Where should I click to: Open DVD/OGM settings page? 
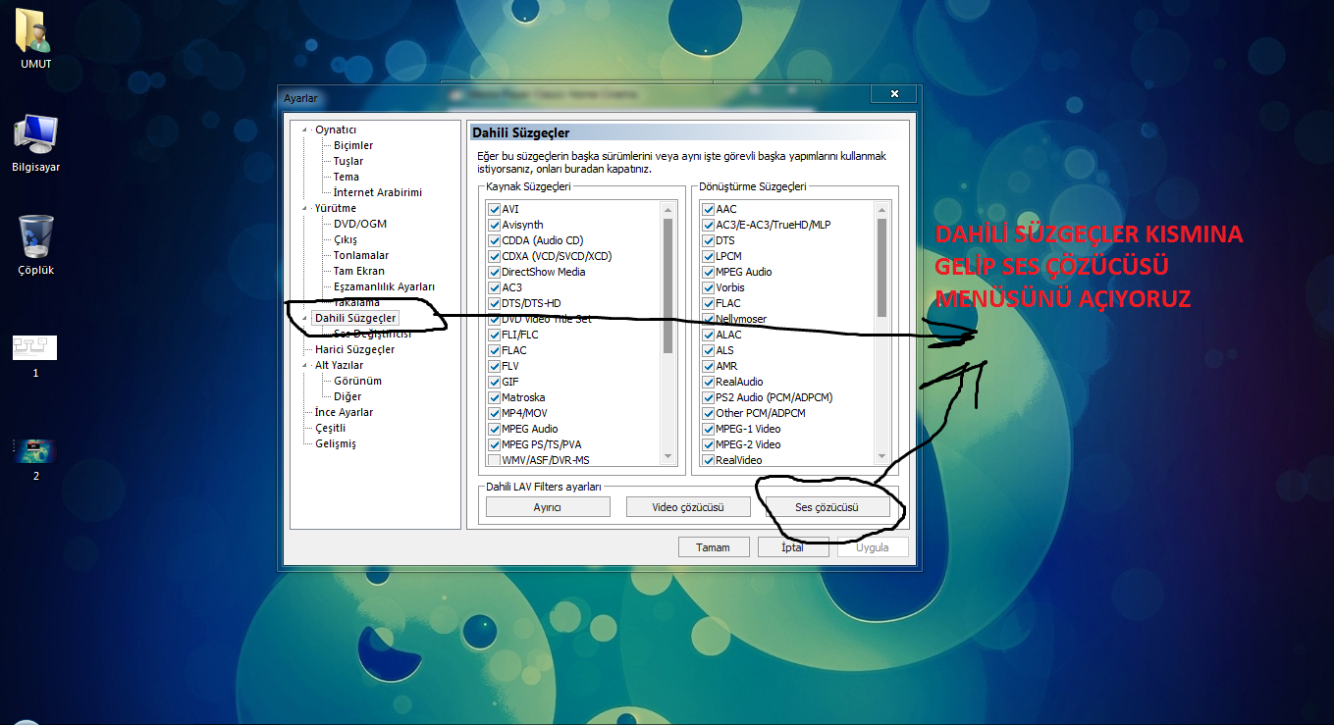(x=360, y=224)
